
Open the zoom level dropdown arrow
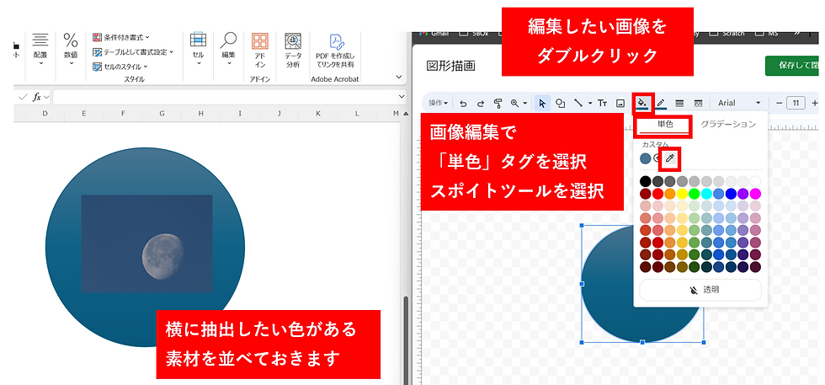point(525,104)
